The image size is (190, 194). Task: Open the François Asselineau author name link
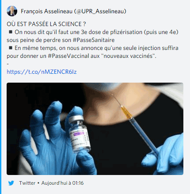[x=47, y=11]
